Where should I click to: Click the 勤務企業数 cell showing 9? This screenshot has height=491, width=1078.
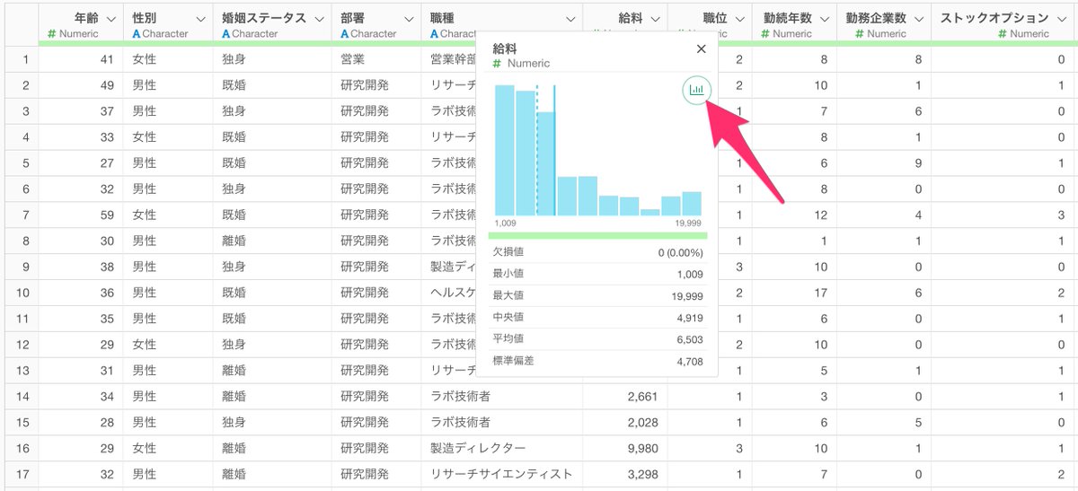(x=884, y=163)
